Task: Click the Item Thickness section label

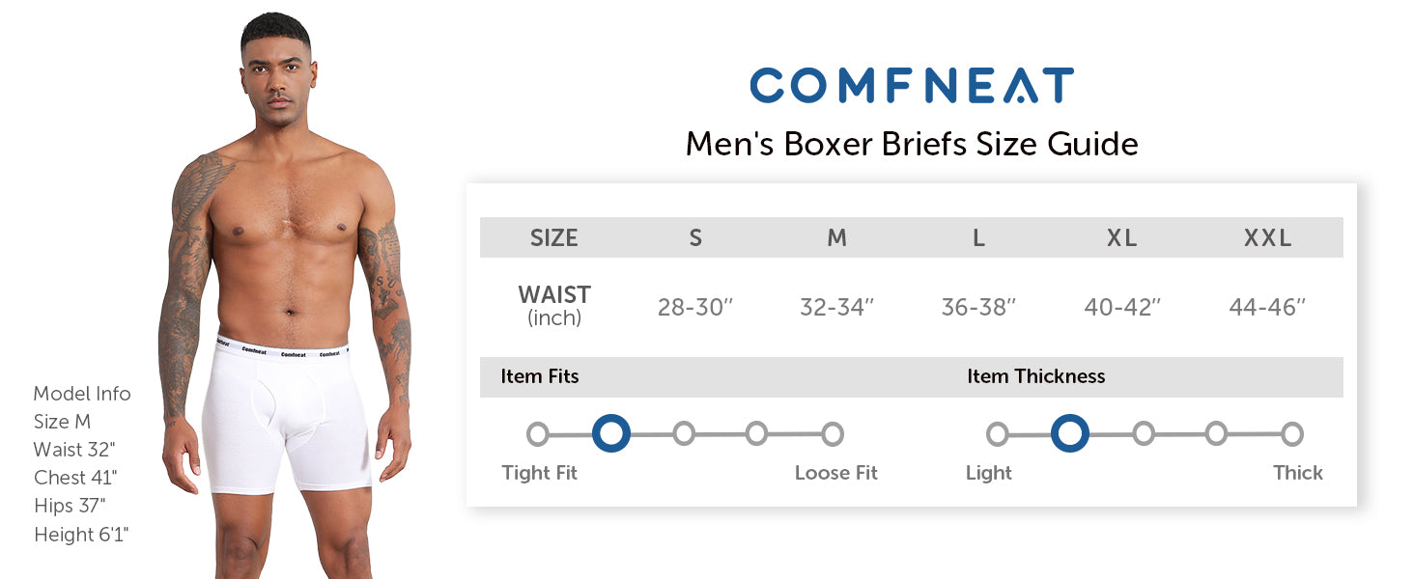Action: pos(1035,376)
